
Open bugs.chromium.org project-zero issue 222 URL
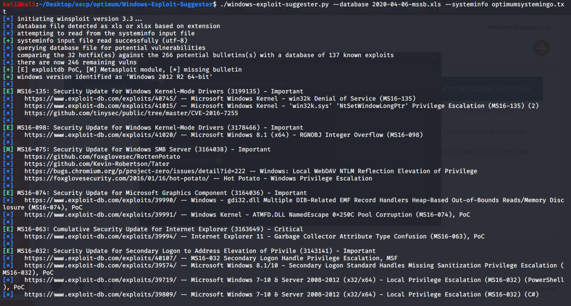point(135,171)
